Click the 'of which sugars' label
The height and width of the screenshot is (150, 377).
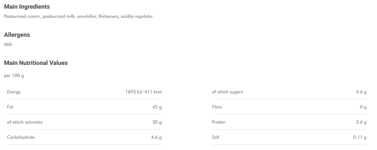point(227,92)
